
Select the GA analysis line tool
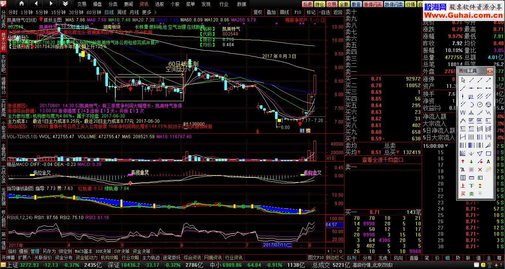480,120
